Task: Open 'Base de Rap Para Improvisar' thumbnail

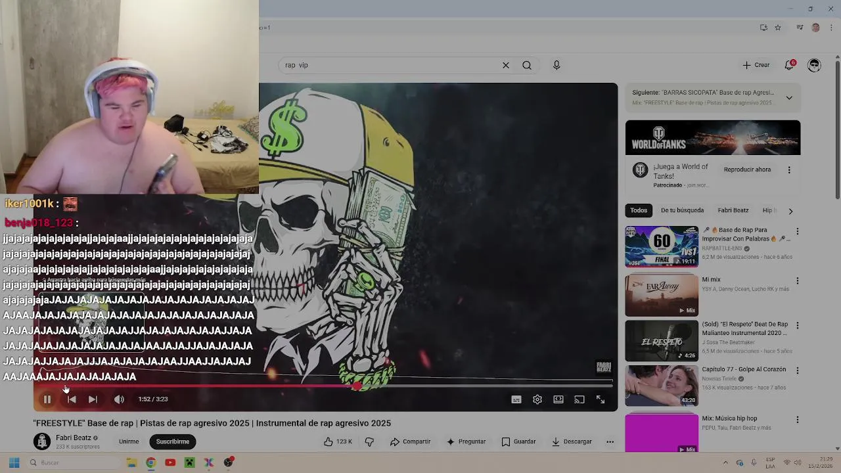Action: 662,246
